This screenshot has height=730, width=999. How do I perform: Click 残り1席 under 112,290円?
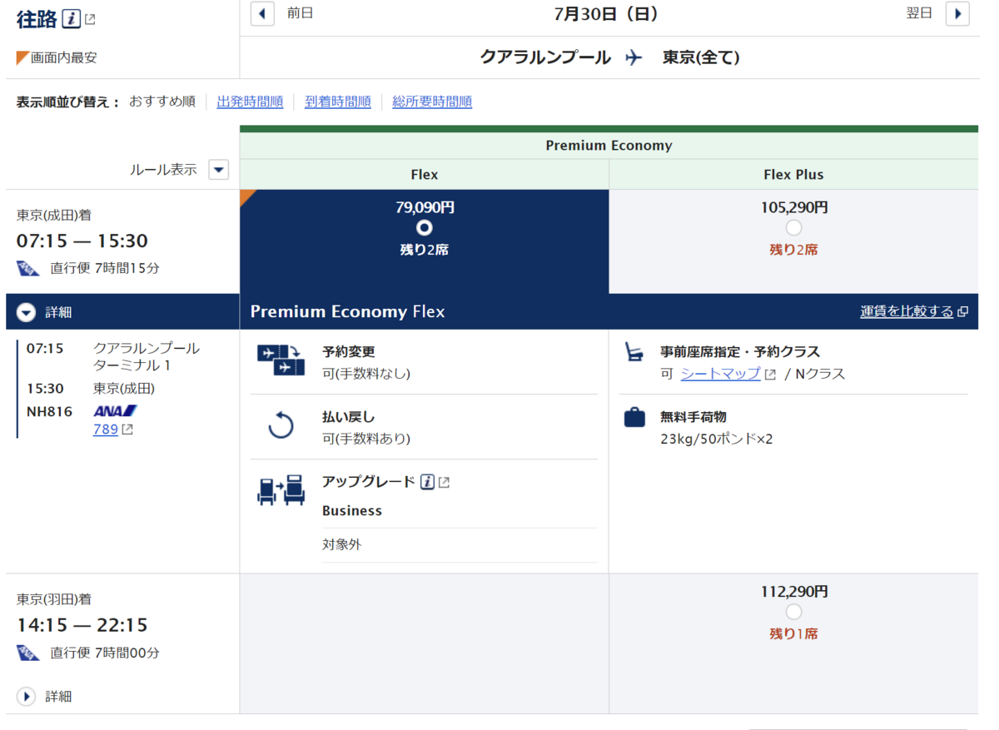pyautogui.click(x=793, y=634)
